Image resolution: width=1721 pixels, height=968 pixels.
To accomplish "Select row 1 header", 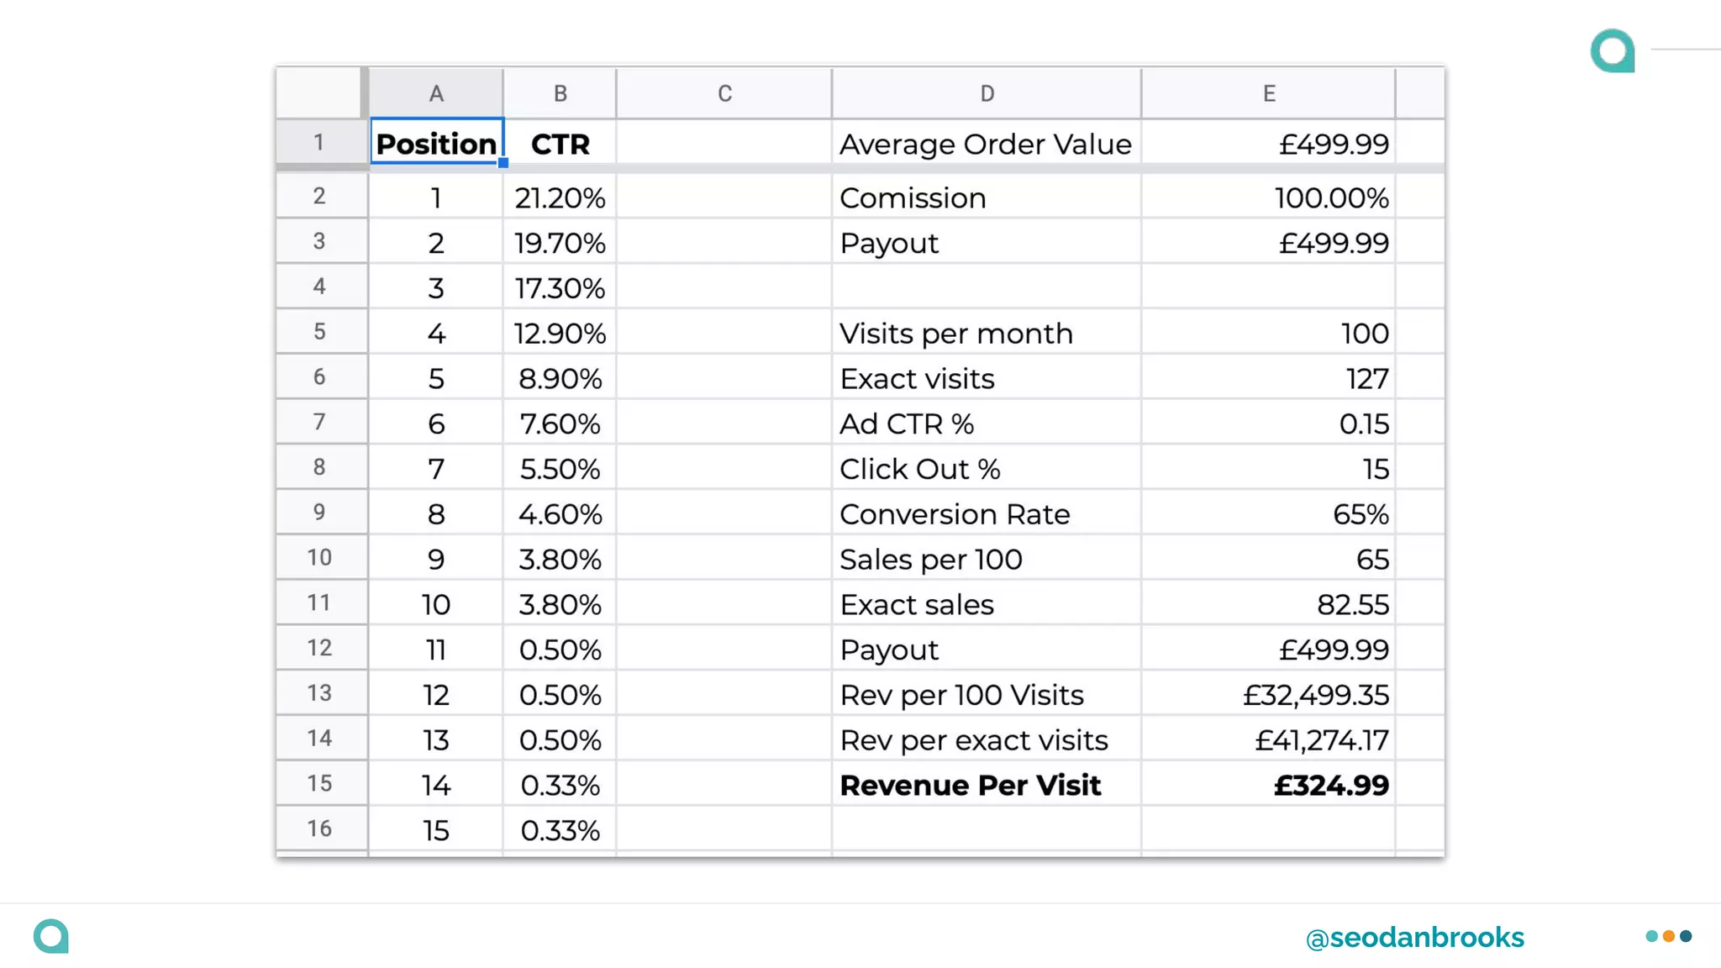I will pyautogui.click(x=319, y=143).
